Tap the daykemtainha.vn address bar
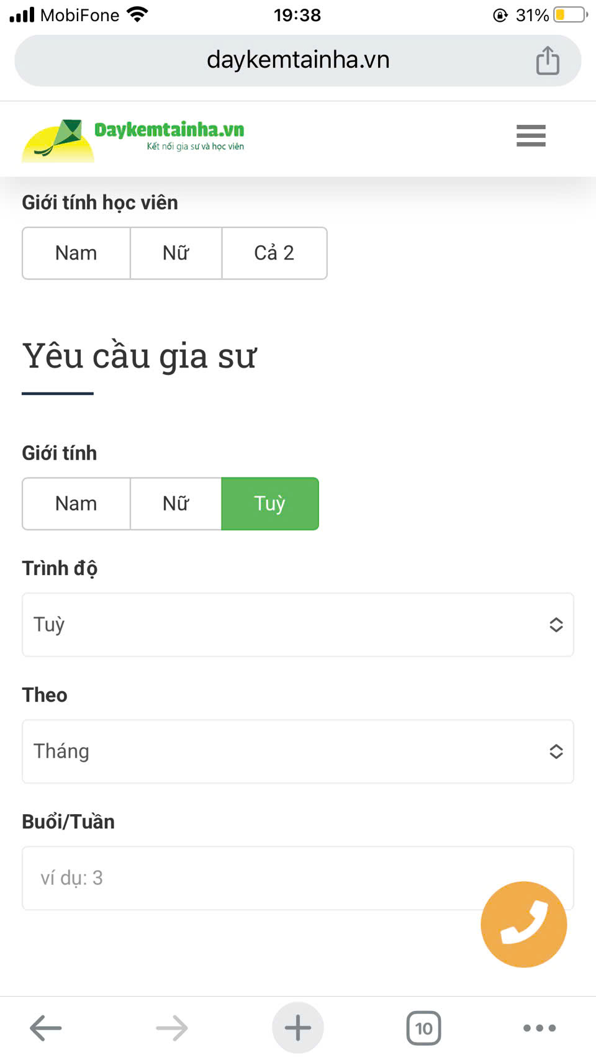This screenshot has width=596, height=1060. tap(298, 60)
